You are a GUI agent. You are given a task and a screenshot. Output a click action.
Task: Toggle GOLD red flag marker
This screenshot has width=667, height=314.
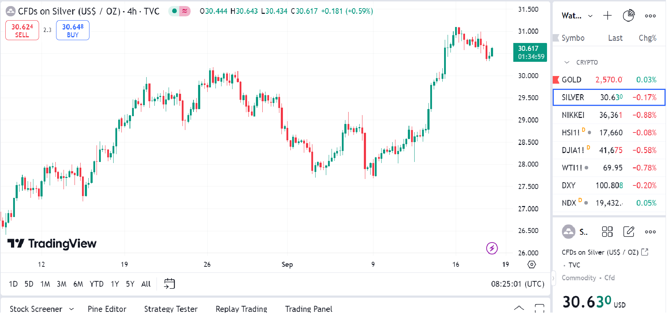tap(556, 80)
